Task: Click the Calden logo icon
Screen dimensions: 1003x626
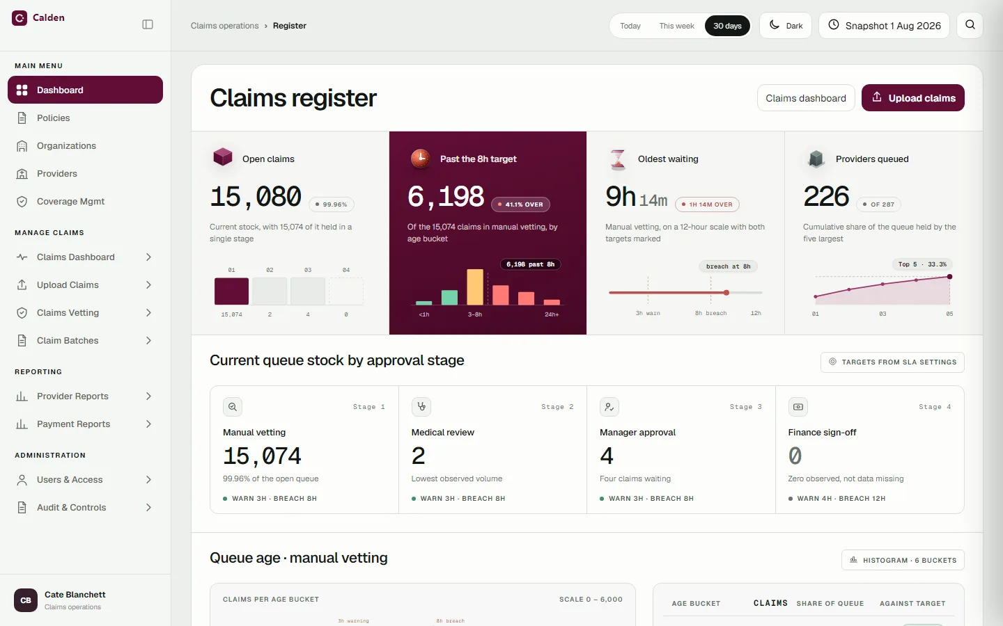Action: [20, 18]
